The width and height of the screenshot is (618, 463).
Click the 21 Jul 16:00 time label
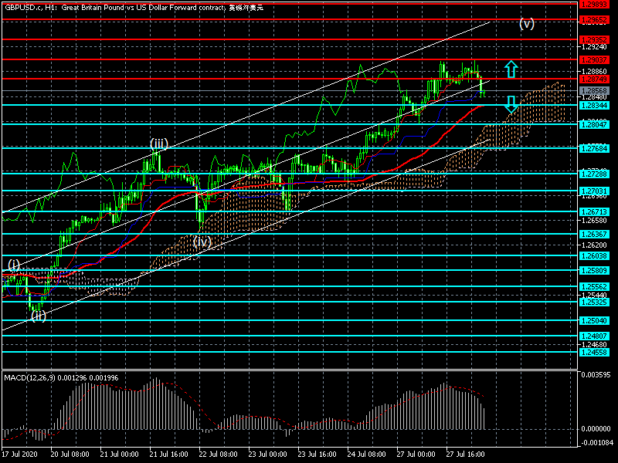169,455
